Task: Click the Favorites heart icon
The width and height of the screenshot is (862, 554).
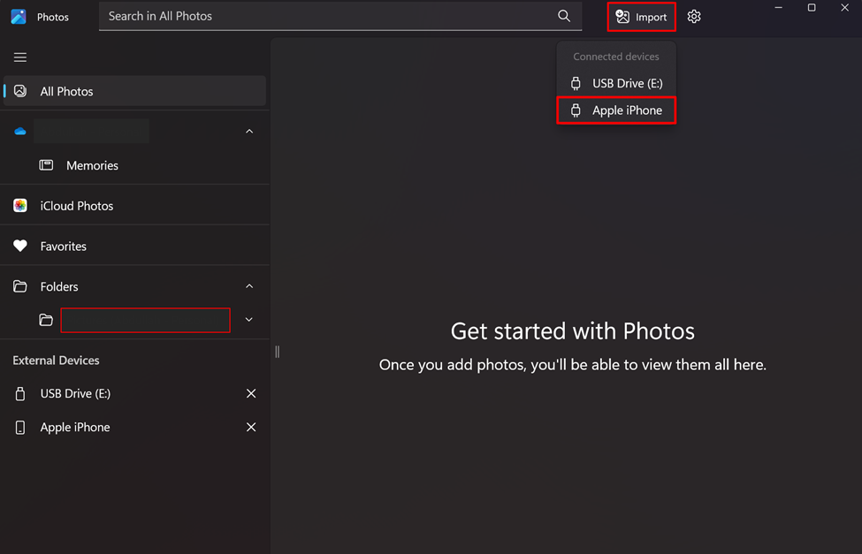Action: (20, 246)
